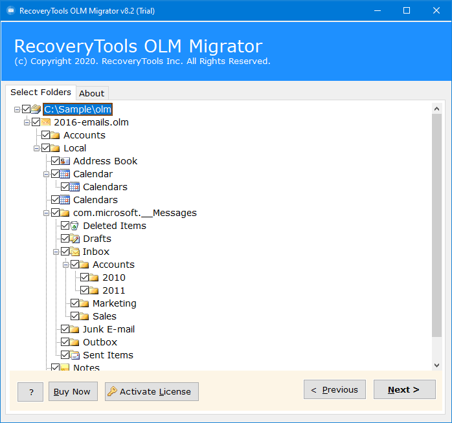452x423 pixels.
Task: Toggle the 2011 folder checkbox
Action: point(84,290)
